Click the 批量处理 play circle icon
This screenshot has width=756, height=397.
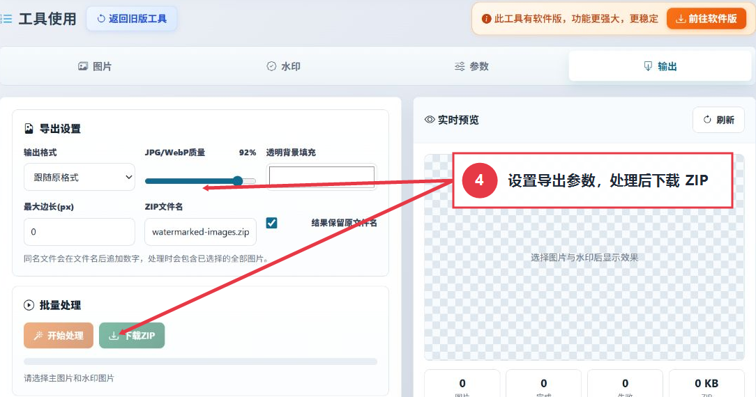[29, 305]
